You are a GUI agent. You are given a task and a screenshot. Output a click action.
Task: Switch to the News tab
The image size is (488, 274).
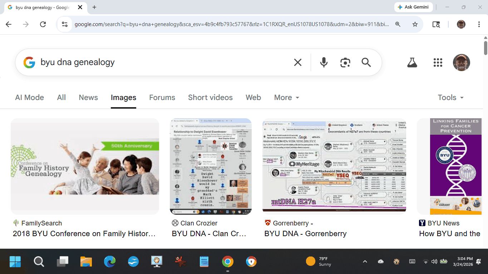tap(88, 98)
